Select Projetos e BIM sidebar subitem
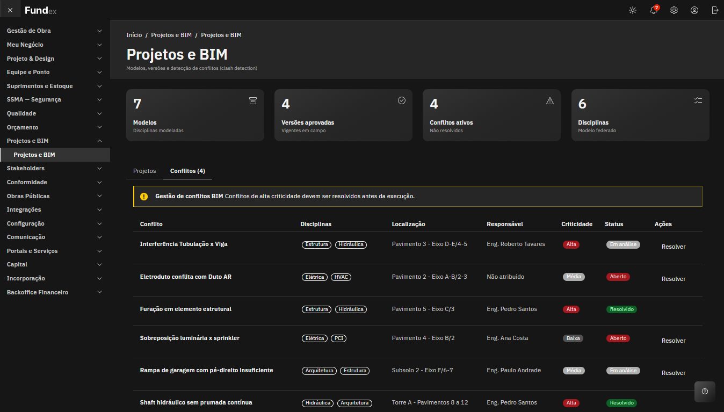This screenshot has height=412, width=724. point(55,155)
